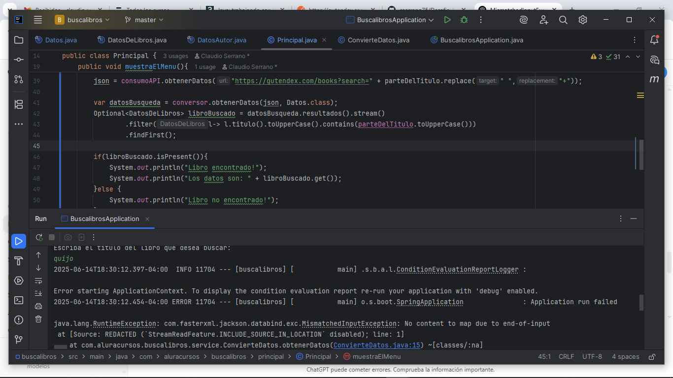Print the console output

(38, 306)
